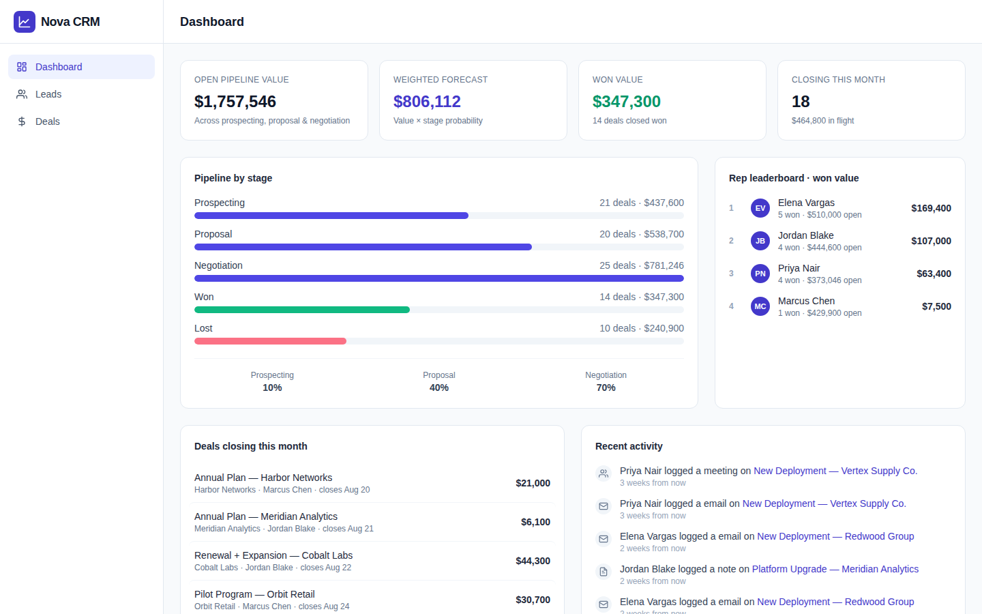982x614 pixels.
Task: Click the $6,100 deal amount
Action: coord(535,522)
